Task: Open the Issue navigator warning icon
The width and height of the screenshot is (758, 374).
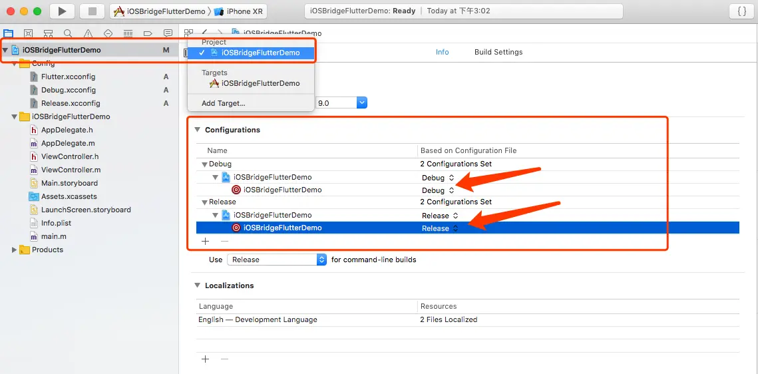Action: pos(88,33)
